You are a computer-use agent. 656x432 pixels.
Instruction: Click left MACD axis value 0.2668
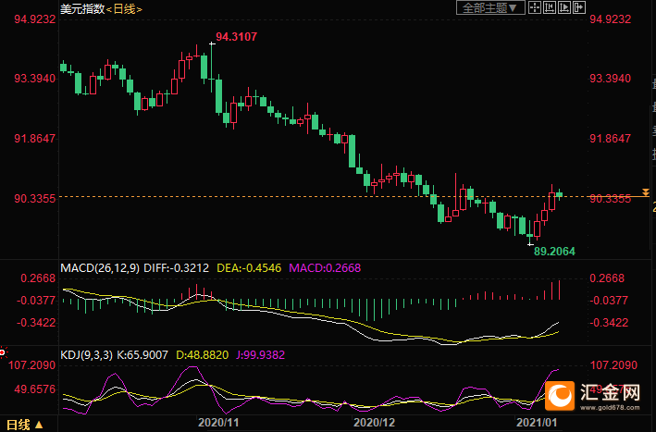tap(38, 278)
